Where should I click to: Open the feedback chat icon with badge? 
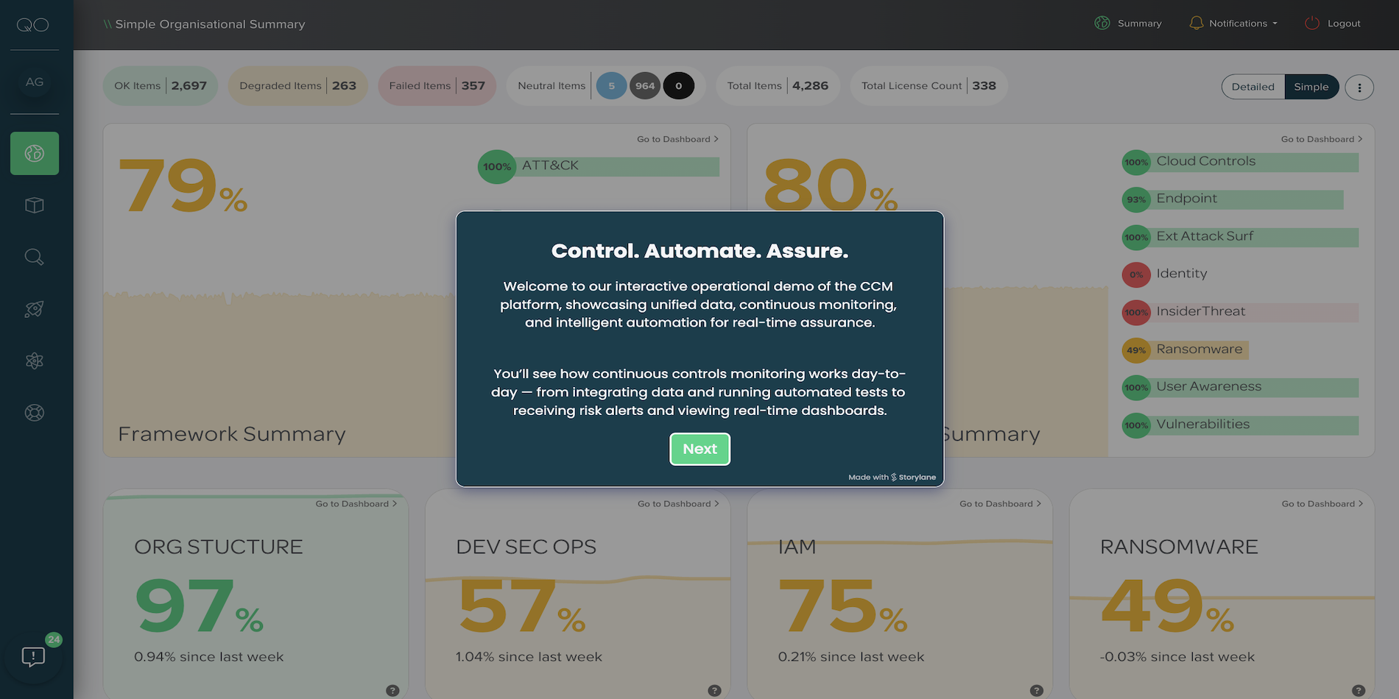point(34,656)
